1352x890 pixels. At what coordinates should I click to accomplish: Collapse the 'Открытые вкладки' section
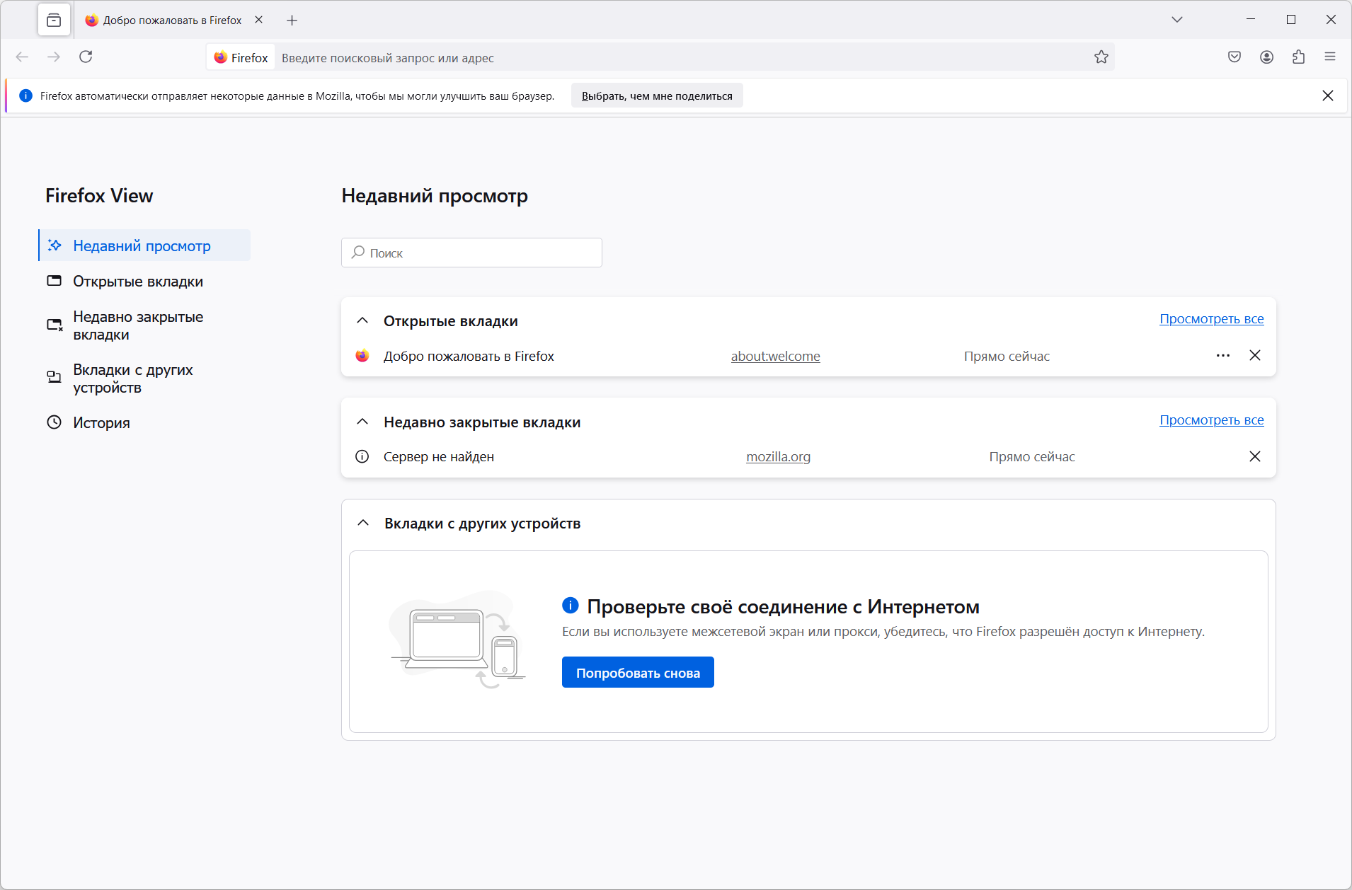coord(362,320)
